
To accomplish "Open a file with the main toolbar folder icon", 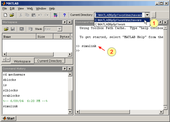I will (x=12, y=15).
